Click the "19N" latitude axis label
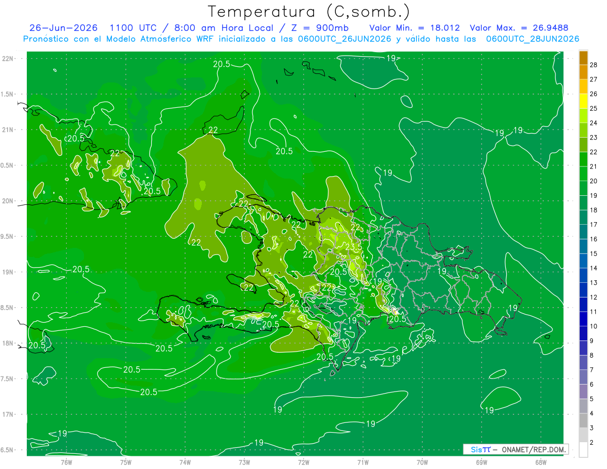607x469 pixels. pyautogui.click(x=8, y=272)
